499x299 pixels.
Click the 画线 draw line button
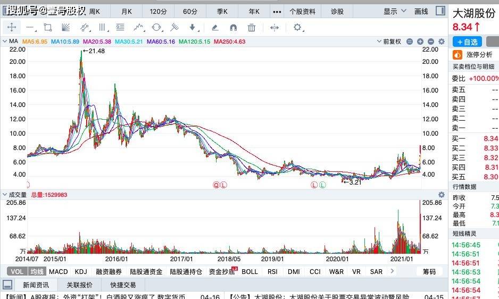coord(421,12)
